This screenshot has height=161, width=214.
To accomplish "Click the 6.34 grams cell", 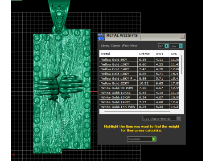I will [x=146, y=97].
